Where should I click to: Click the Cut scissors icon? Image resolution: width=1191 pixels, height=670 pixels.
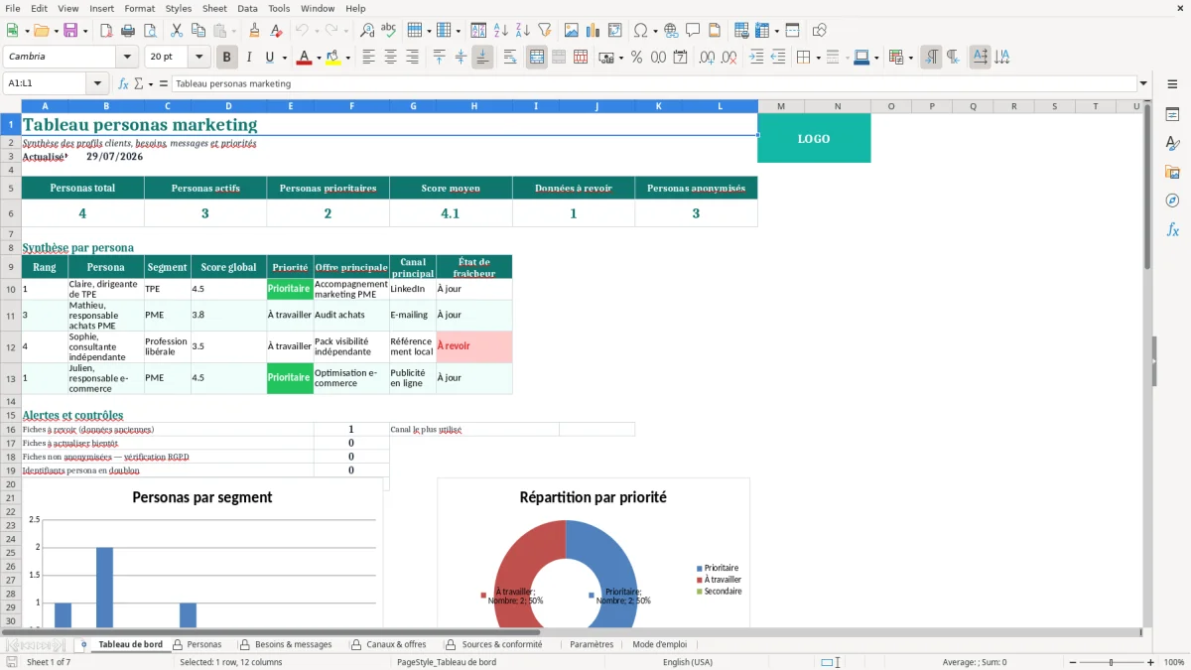pyautogui.click(x=176, y=31)
